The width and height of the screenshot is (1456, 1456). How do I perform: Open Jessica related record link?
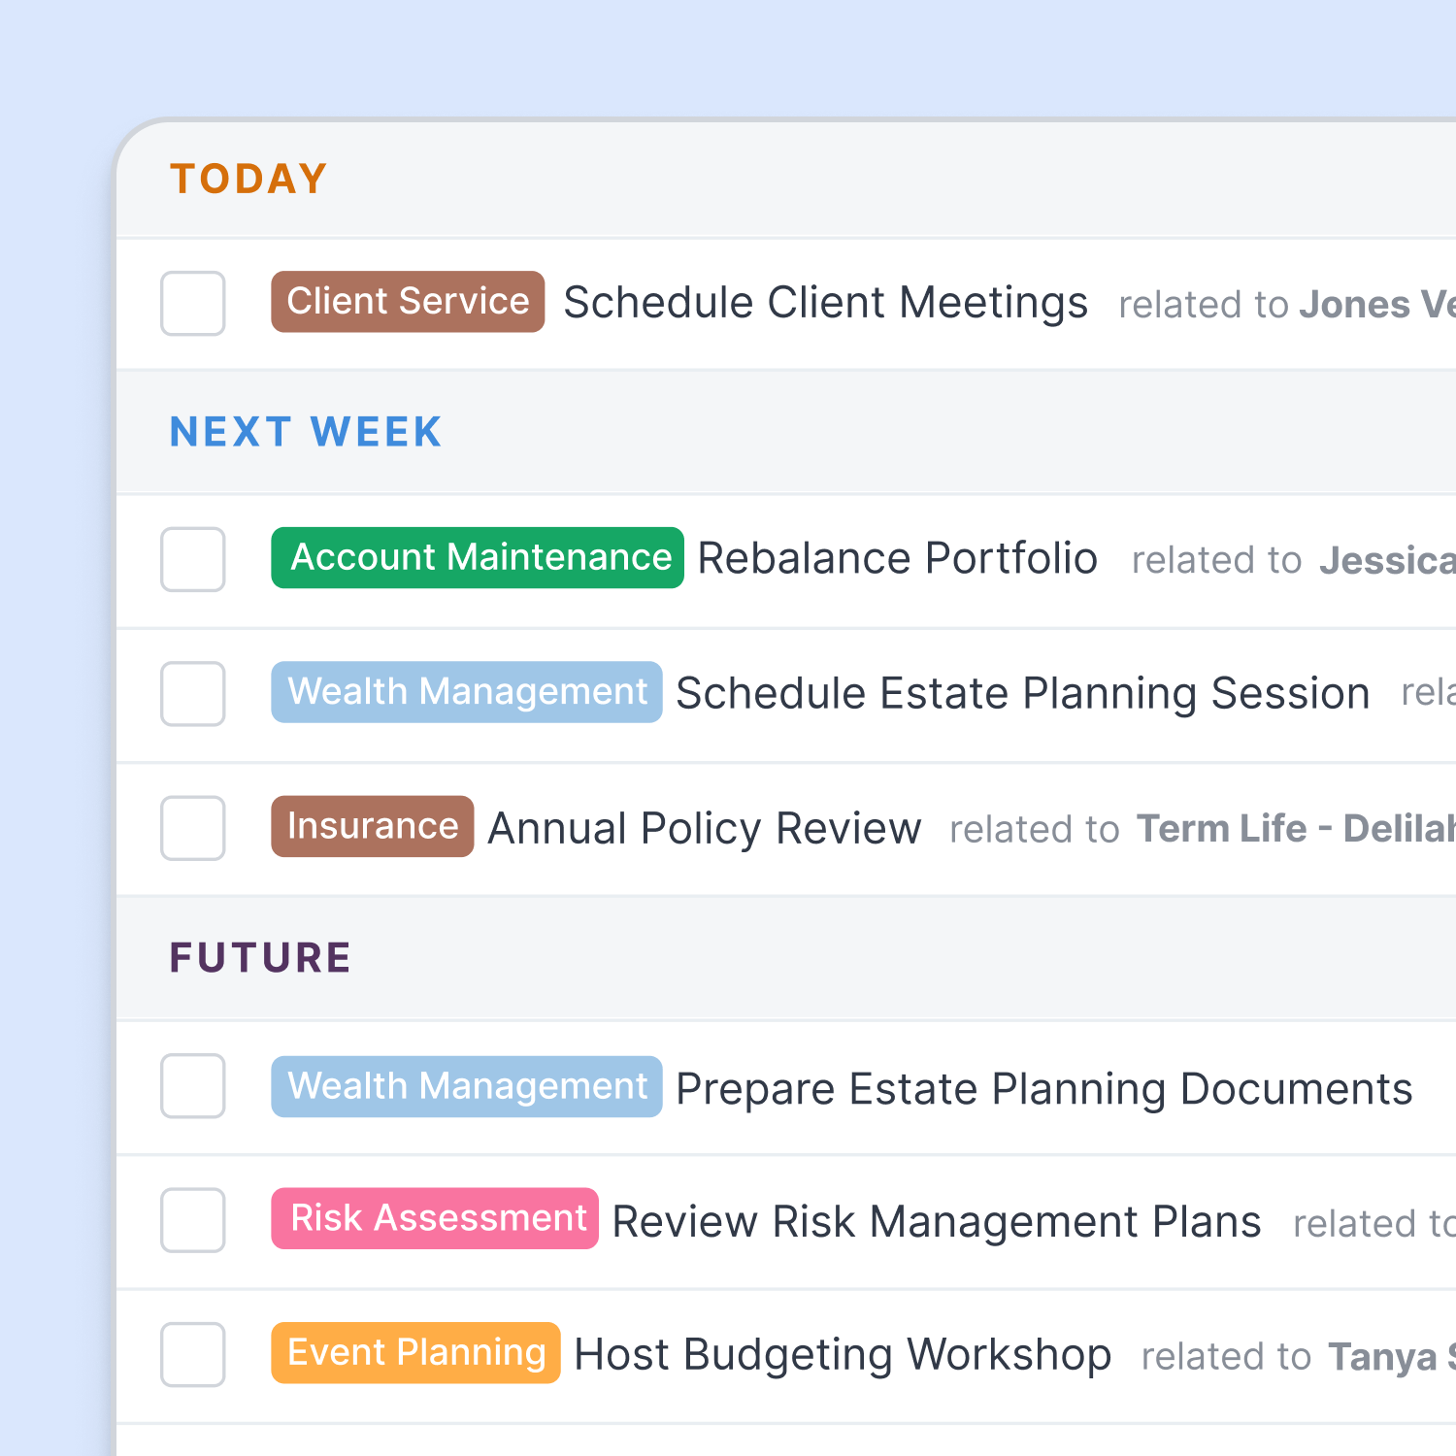click(x=1387, y=560)
